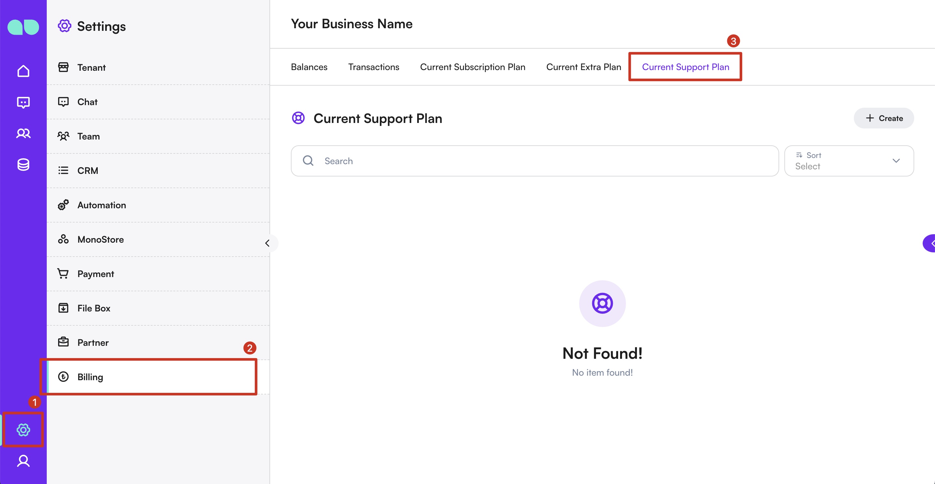This screenshot has height=484, width=935.
Task: Open the Home icon in purple sidebar
Action: pyautogui.click(x=23, y=71)
